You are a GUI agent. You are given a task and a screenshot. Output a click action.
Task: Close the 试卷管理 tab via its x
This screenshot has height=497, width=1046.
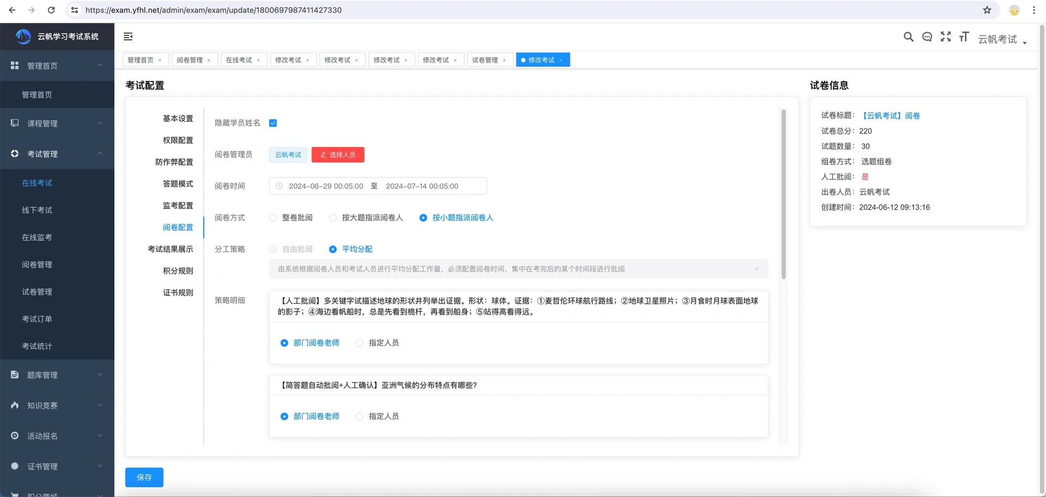point(504,60)
